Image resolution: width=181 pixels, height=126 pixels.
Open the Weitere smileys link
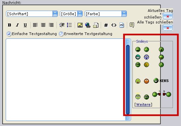coord(143,105)
